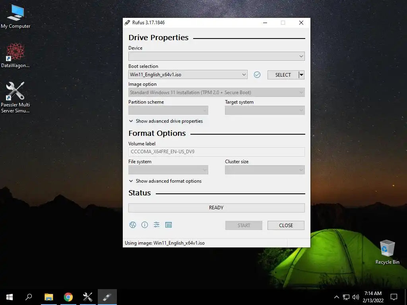Expand Show advanced drive properties
Image resolution: width=407 pixels, height=305 pixels.
click(x=166, y=121)
